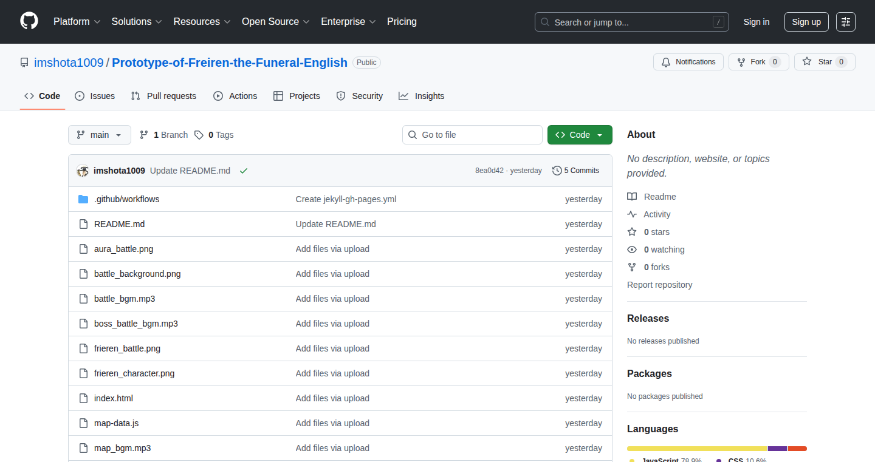Screen dimensions: 875x462
Task: Focus the Go to file field
Action: click(x=472, y=135)
